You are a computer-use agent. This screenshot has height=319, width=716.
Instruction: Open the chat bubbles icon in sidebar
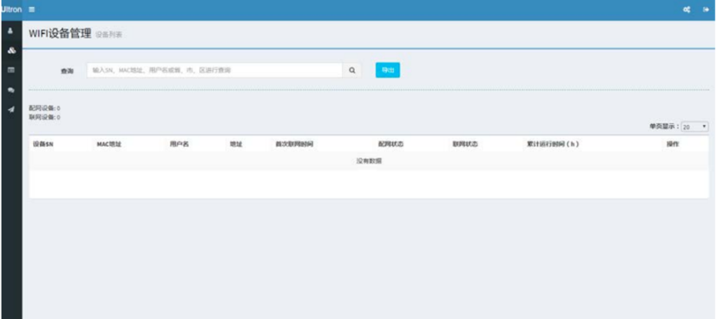point(11,90)
